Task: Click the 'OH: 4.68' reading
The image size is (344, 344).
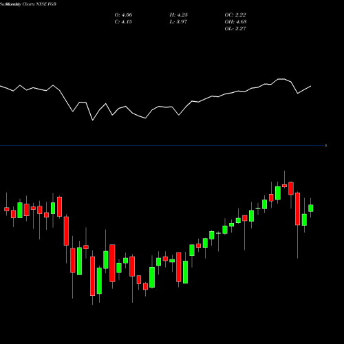Action: tap(235, 22)
